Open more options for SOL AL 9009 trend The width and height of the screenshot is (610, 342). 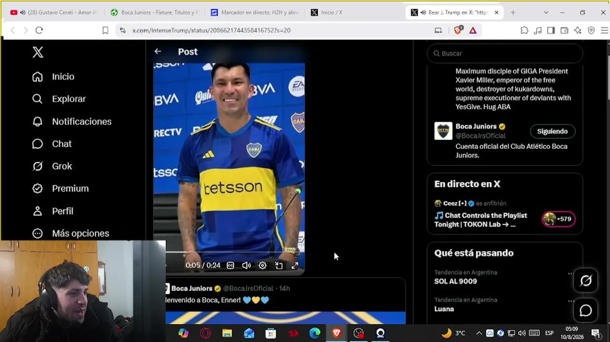(571, 273)
